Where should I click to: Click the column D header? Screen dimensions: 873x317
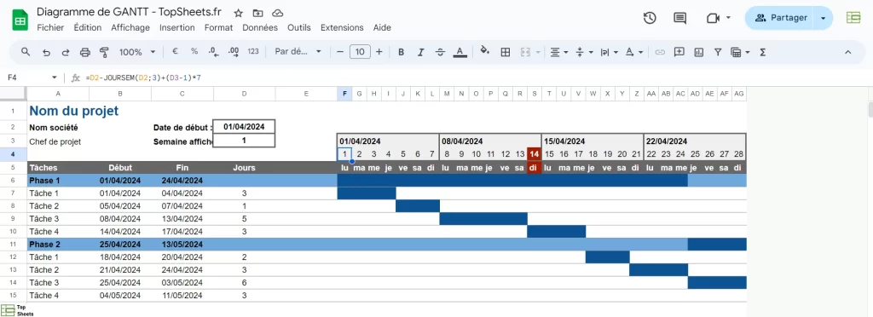245,94
